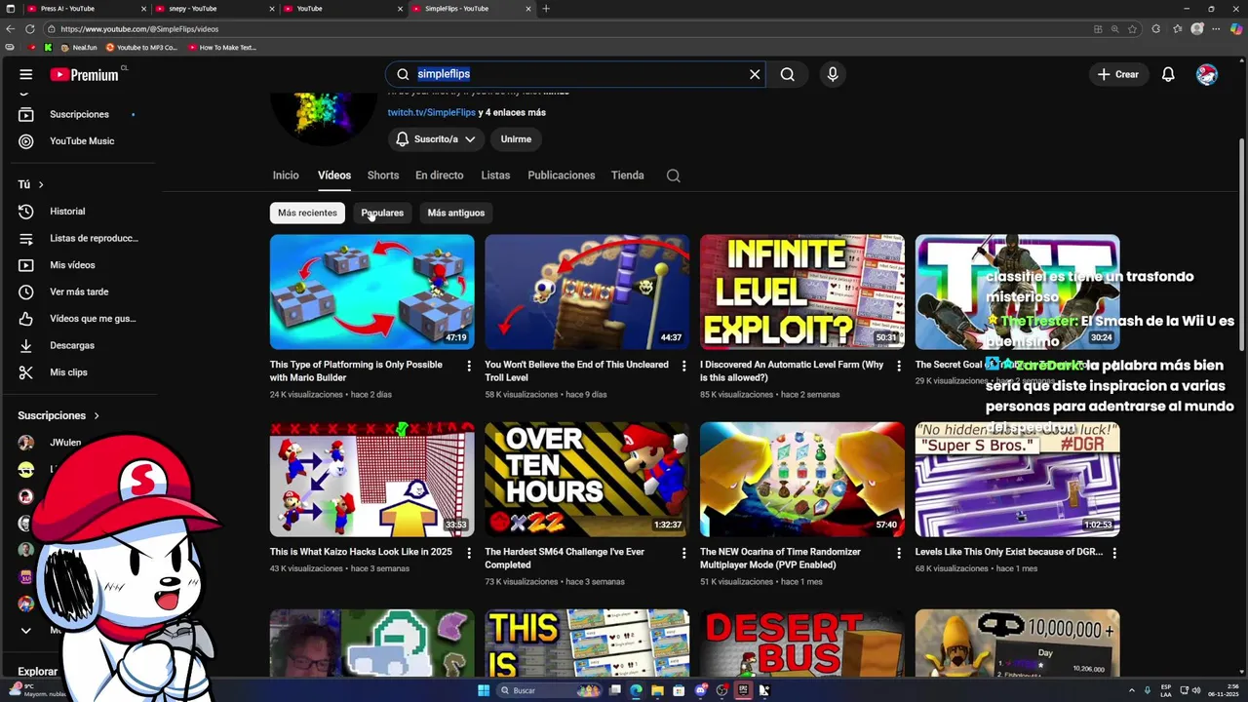The height and width of the screenshot is (702, 1248).
Task: Open Ver más tarde in the sidebar
Action: (x=79, y=292)
